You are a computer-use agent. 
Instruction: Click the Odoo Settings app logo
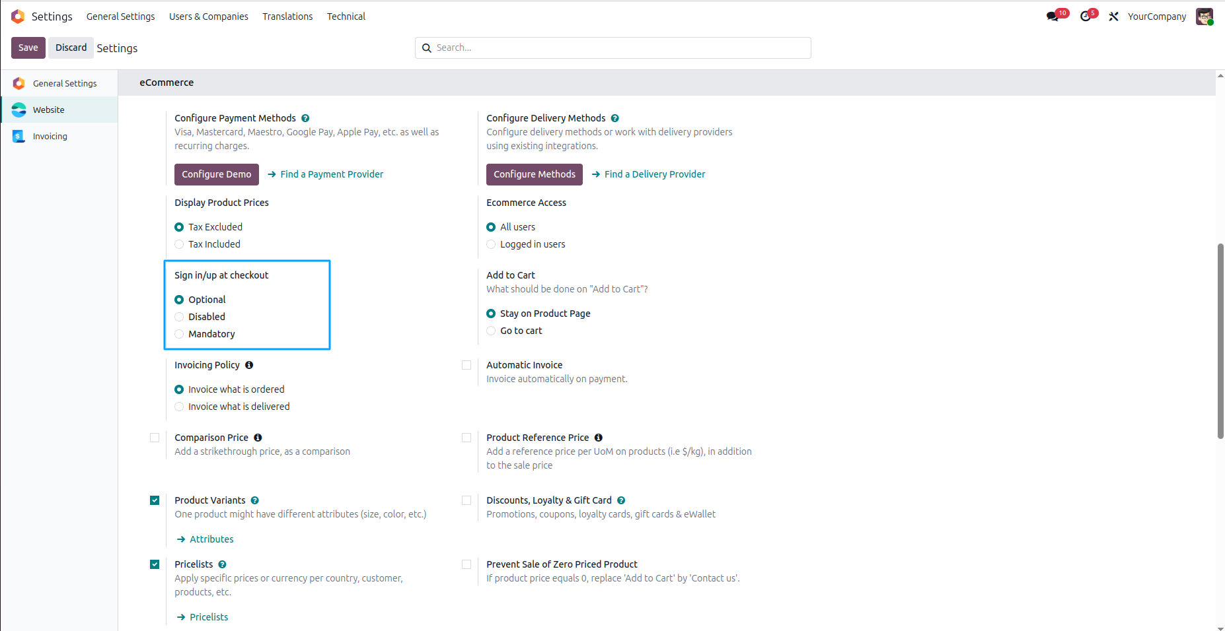(18, 17)
